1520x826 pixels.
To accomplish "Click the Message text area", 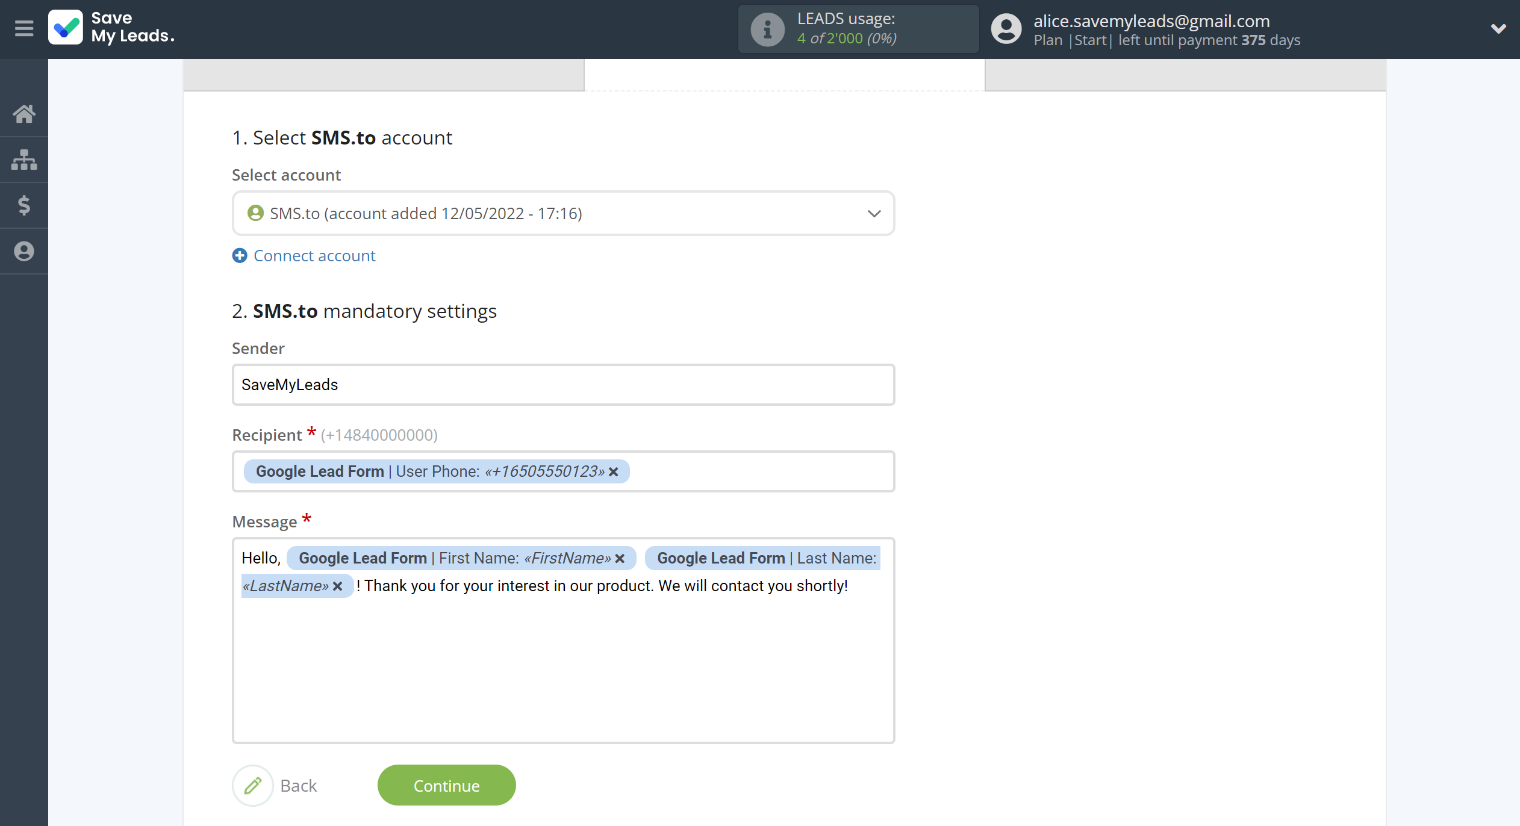I will tap(563, 641).
